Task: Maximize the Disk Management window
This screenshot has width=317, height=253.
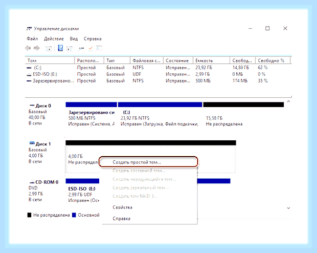Action: pyautogui.click(x=267, y=28)
